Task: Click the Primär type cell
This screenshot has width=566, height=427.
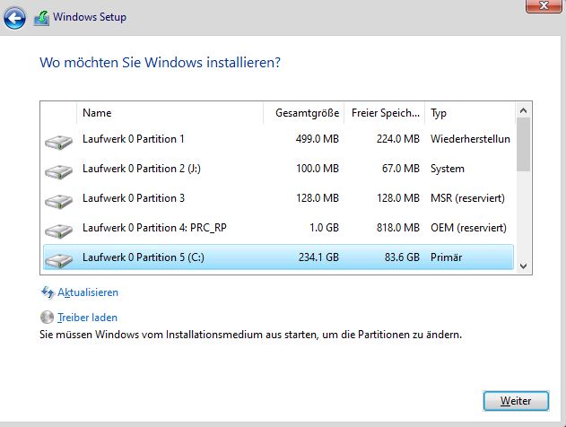Action: (446, 257)
